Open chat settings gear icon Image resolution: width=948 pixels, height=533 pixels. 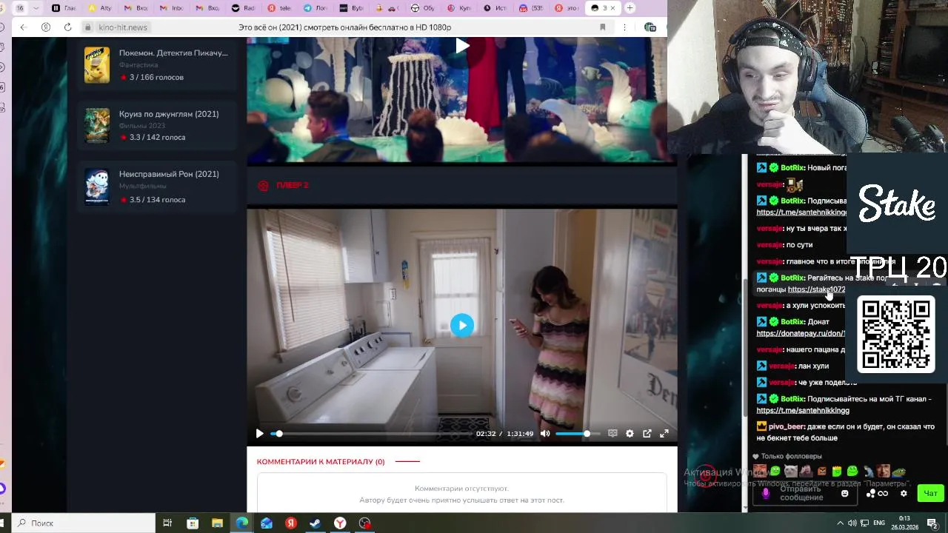904,494
